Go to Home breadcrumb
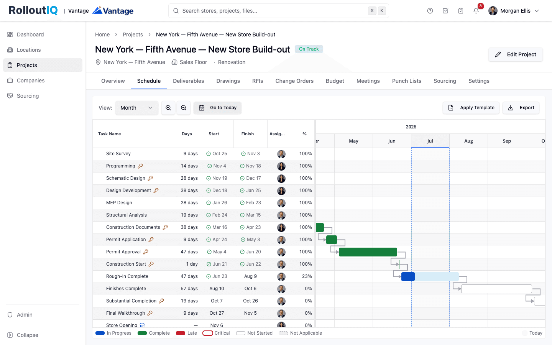The width and height of the screenshot is (552, 345). pos(102,34)
